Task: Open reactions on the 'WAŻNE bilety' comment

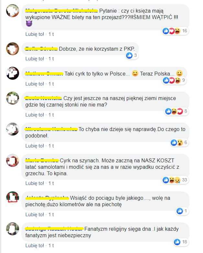Action: (175, 31)
